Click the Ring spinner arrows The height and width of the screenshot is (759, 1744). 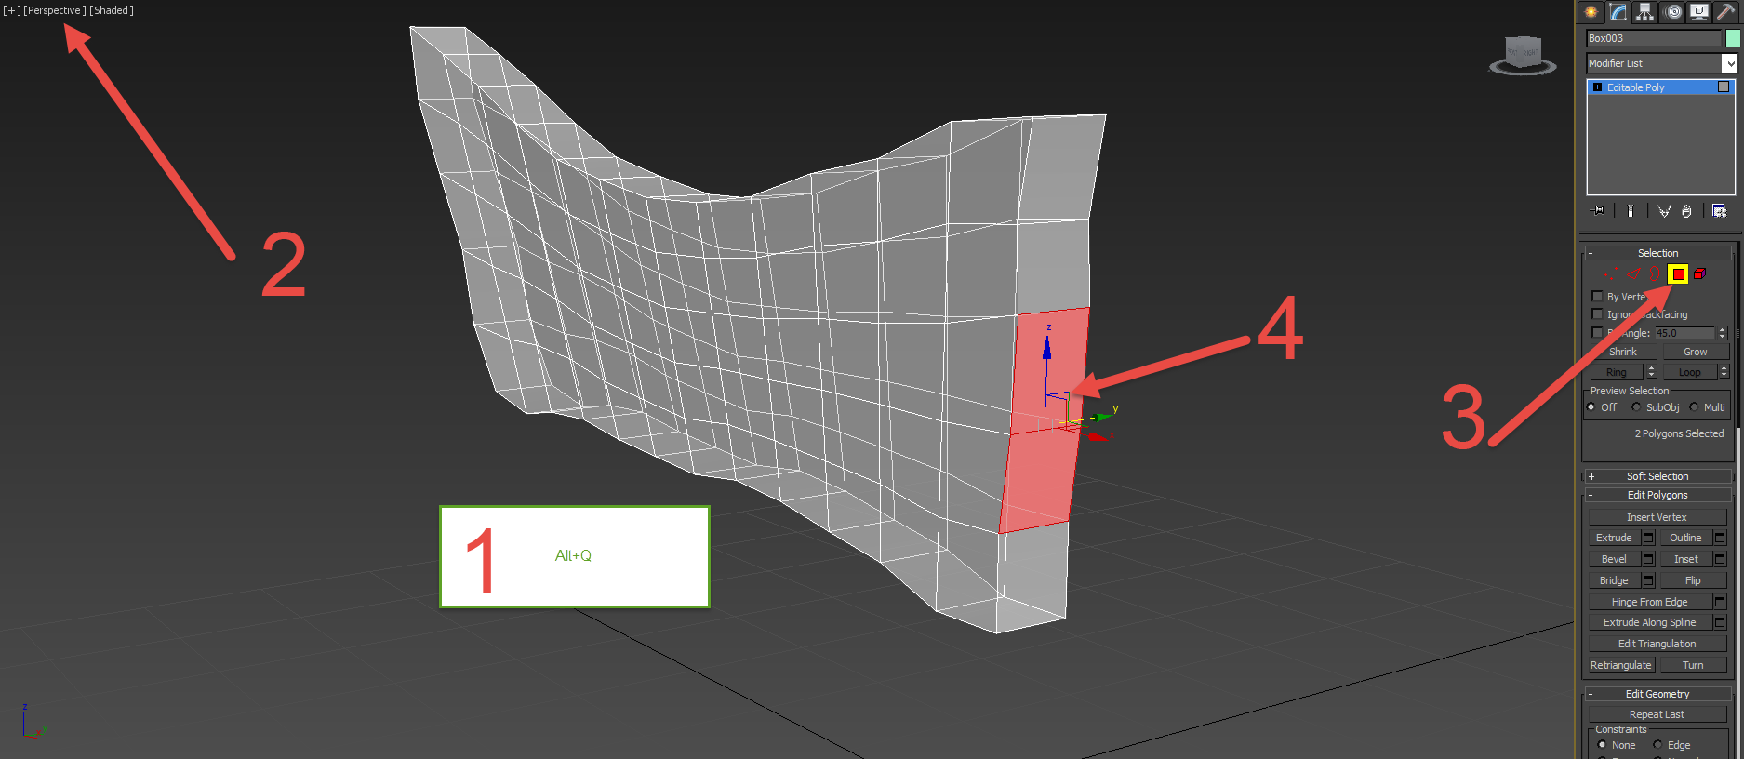pos(1652,372)
